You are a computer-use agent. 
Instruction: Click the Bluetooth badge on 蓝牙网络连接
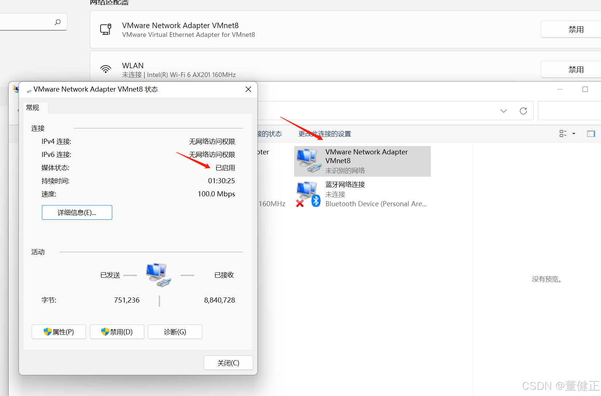point(316,201)
